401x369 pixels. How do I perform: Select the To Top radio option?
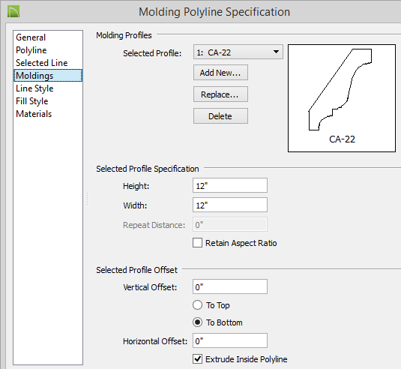tap(197, 305)
